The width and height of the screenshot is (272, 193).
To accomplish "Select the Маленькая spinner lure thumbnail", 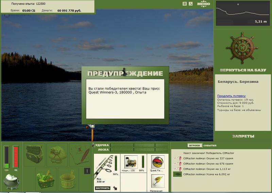I will point(158,181).
